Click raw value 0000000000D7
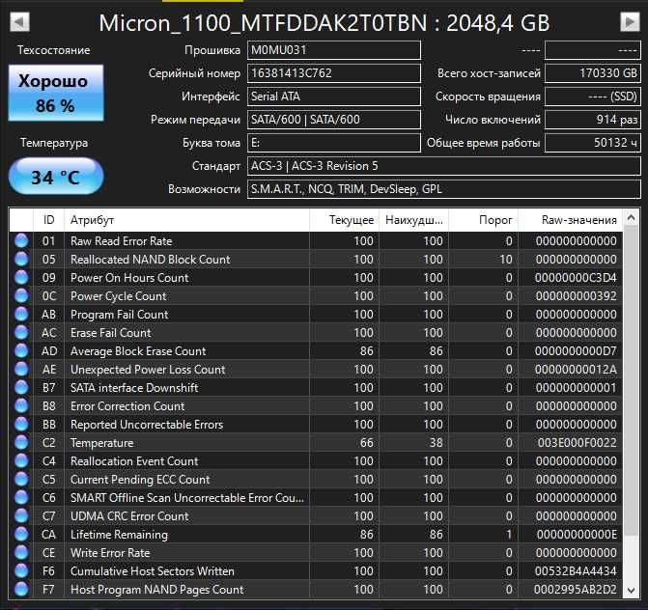The image size is (648, 610). coord(576,351)
